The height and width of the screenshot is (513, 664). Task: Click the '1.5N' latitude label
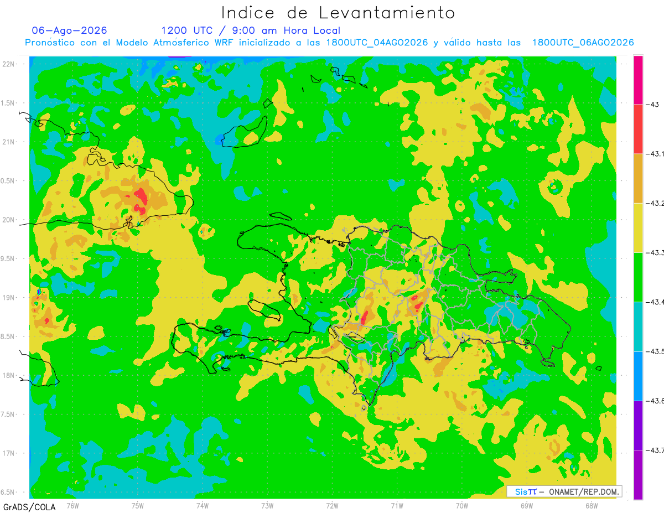pos(8,103)
